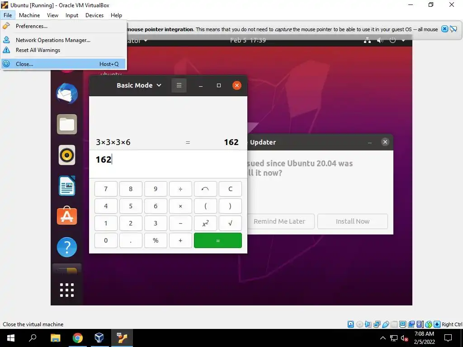
Task: Click the CPU virtualization V status icon
Action: coord(420,324)
